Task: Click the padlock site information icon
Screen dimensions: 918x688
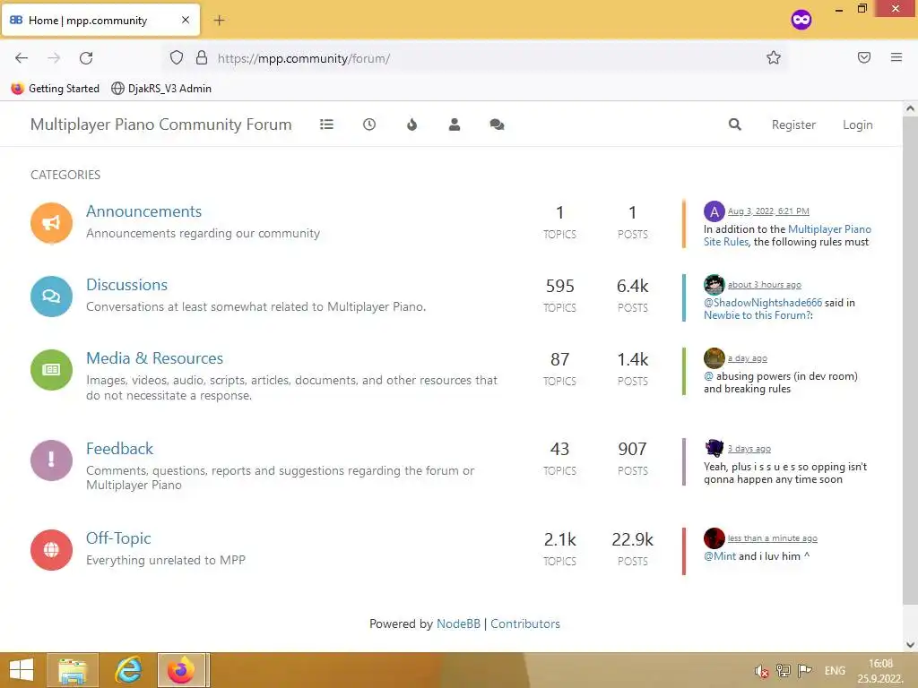Action: (202, 57)
